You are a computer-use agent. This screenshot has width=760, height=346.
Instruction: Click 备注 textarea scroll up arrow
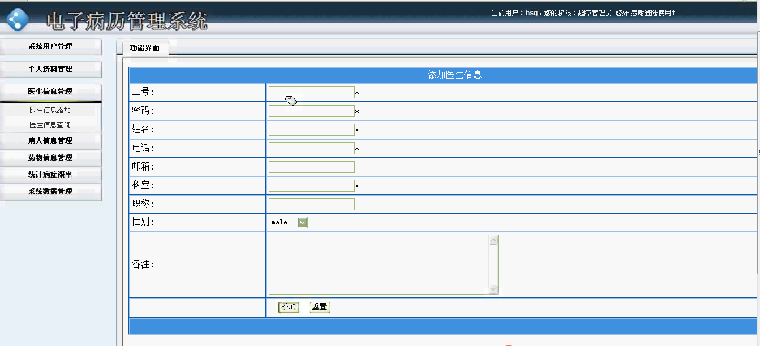pyautogui.click(x=493, y=240)
